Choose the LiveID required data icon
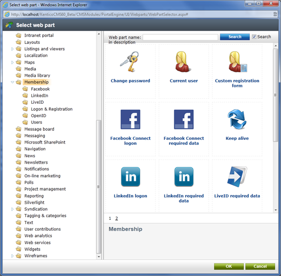 coord(237,177)
